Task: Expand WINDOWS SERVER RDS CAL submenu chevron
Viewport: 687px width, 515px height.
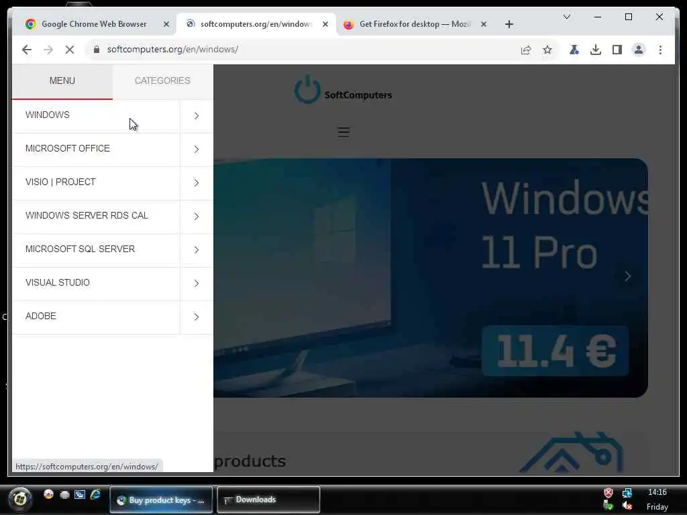Action: (197, 217)
